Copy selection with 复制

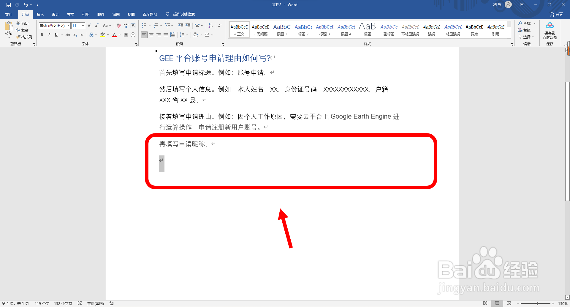tap(22, 30)
